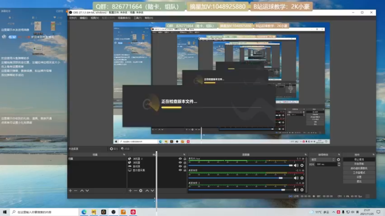Toggle visibility of 显示器采集 source
This screenshot has width=385, height=216.
(180, 170)
